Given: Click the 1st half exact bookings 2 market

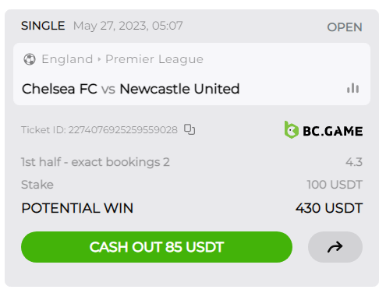Looking at the screenshot, I should click(x=95, y=162).
